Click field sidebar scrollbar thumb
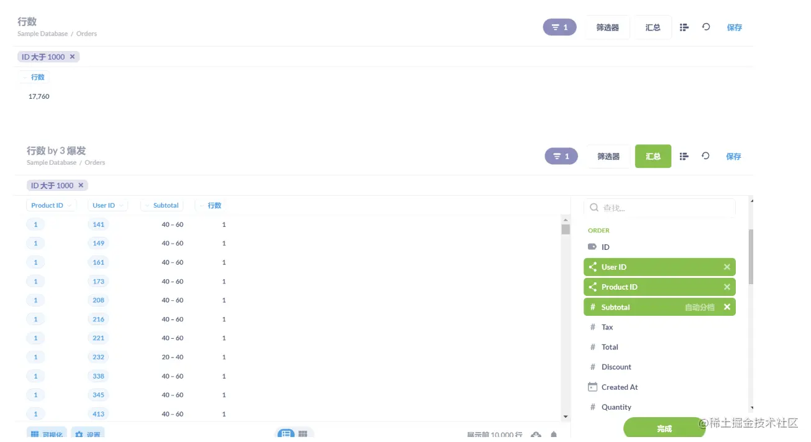The height and width of the screenshot is (442, 811). tap(751, 257)
